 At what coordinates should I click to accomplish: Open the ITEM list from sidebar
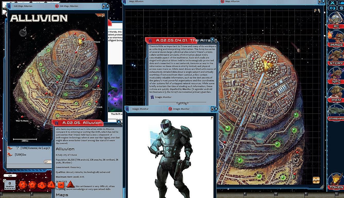336,94
